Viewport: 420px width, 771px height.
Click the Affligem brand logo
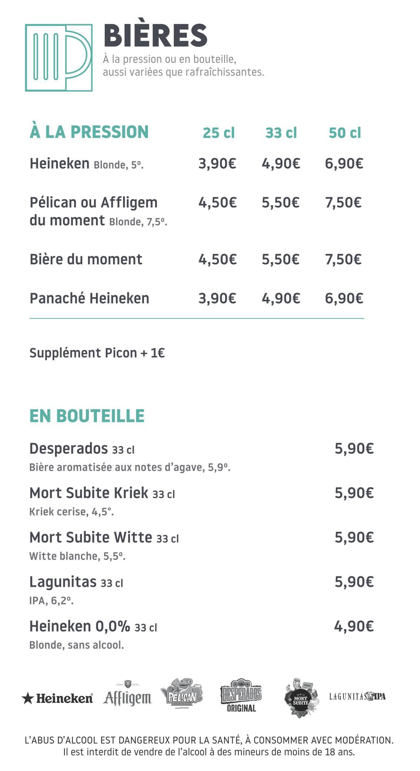[127, 695]
